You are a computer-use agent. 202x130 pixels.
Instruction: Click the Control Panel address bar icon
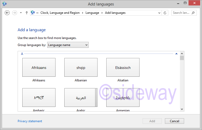(x=33, y=13)
